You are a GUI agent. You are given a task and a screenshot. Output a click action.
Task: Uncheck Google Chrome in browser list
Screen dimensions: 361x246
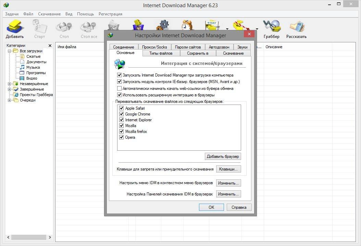tap(122, 114)
